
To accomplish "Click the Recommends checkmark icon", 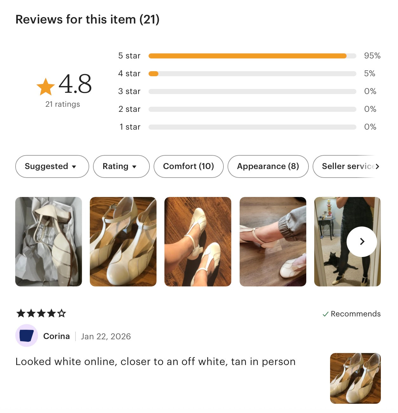I will point(325,314).
